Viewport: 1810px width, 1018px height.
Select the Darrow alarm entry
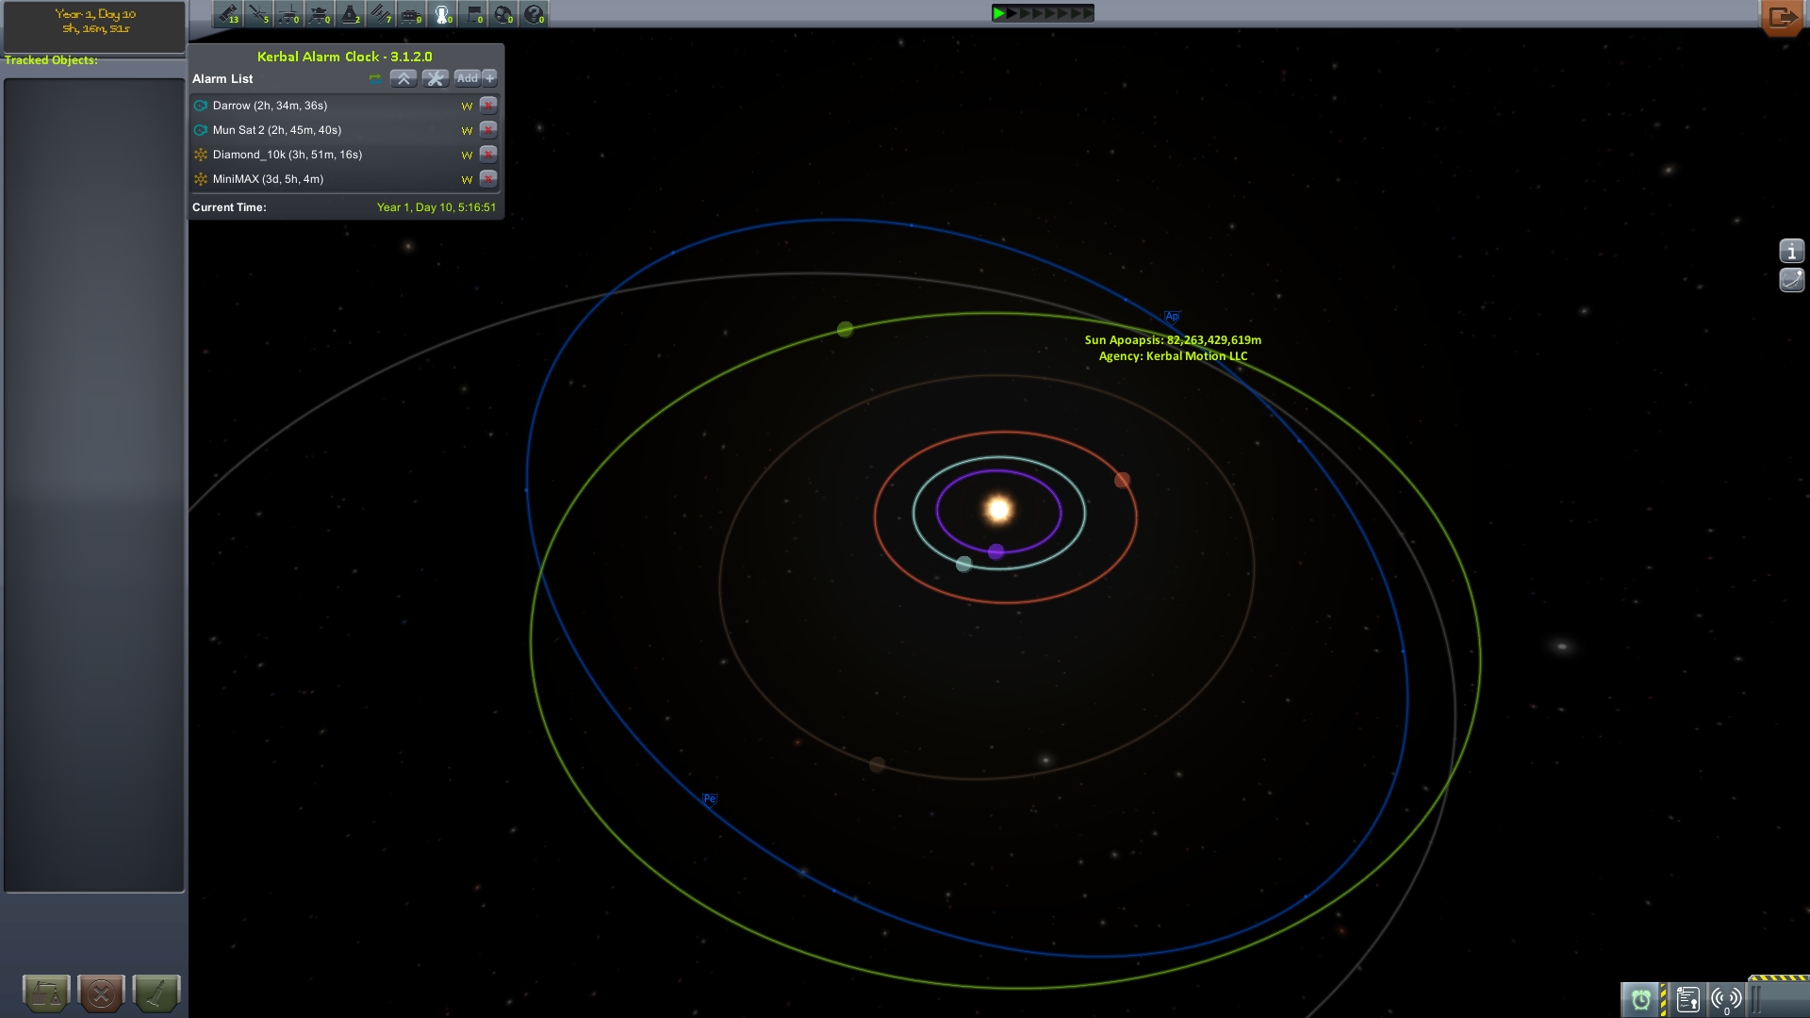tap(270, 106)
